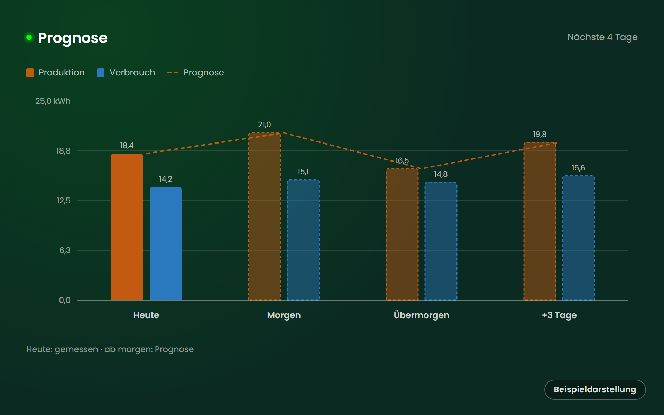Click the solid orange Heute production bar
This screenshot has height=415, width=664.
coord(127,227)
